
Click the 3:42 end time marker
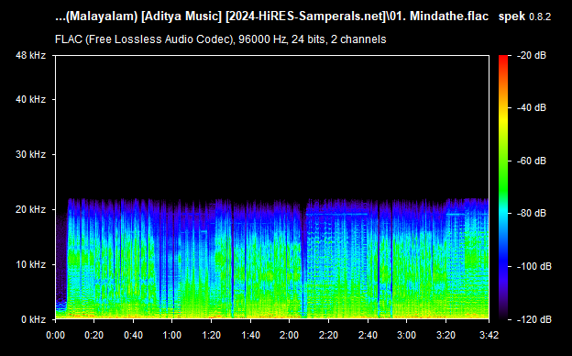coord(489,335)
